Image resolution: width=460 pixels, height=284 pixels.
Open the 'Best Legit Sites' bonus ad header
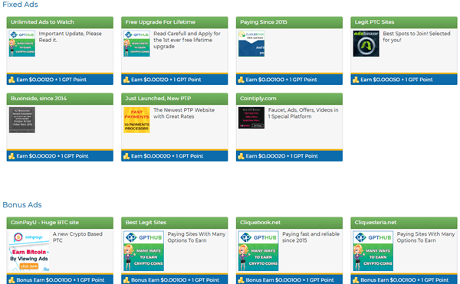click(175, 223)
